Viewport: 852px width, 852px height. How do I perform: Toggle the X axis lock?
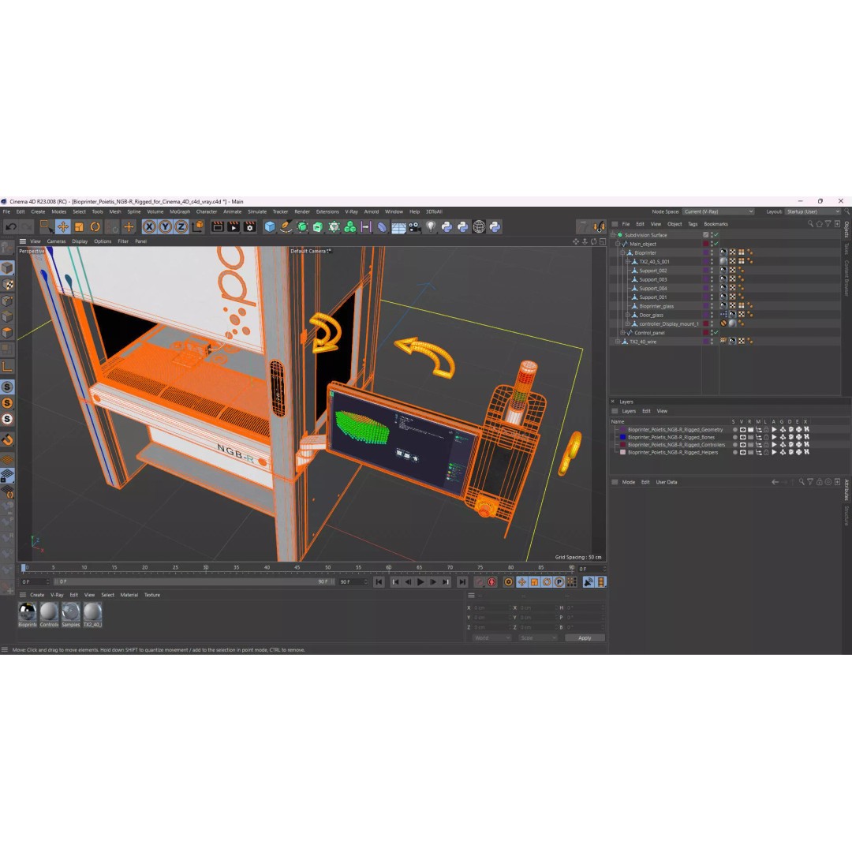click(x=149, y=227)
